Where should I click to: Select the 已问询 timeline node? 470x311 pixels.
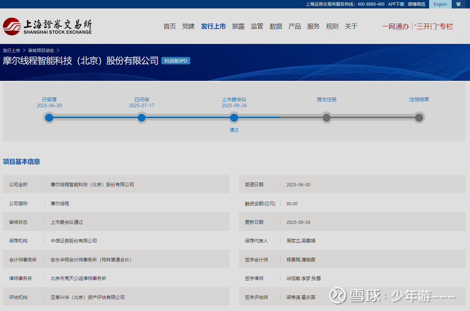142,118
